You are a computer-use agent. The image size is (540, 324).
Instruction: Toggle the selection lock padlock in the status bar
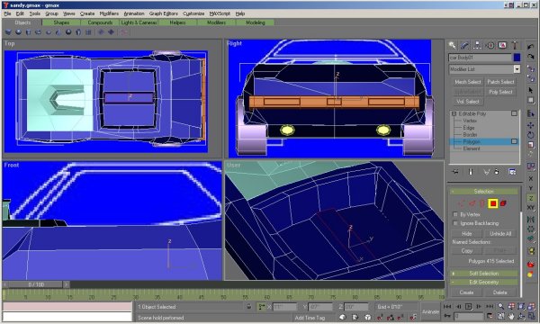point(249,306)
